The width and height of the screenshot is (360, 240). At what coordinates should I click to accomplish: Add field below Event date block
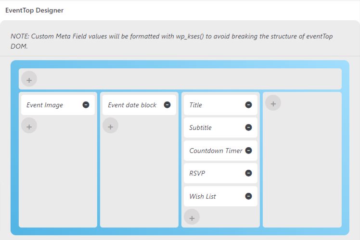tap(110, 126)
